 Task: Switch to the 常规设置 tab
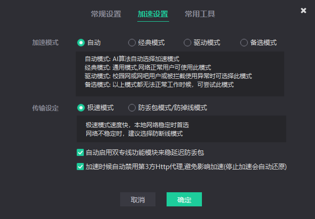click(x=106, y=14)
